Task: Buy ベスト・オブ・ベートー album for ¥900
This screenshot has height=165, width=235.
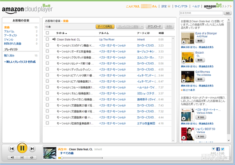Action: coord(201,117)
